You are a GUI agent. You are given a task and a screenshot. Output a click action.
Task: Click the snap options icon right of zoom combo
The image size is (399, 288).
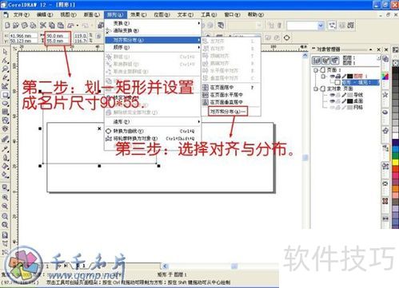[x=332, y=26]
